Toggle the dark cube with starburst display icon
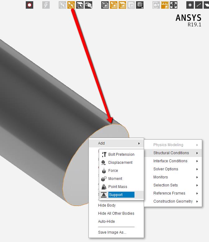Image resolution: width=209 pixels, height=242 pixels. (x=105, y=5)
